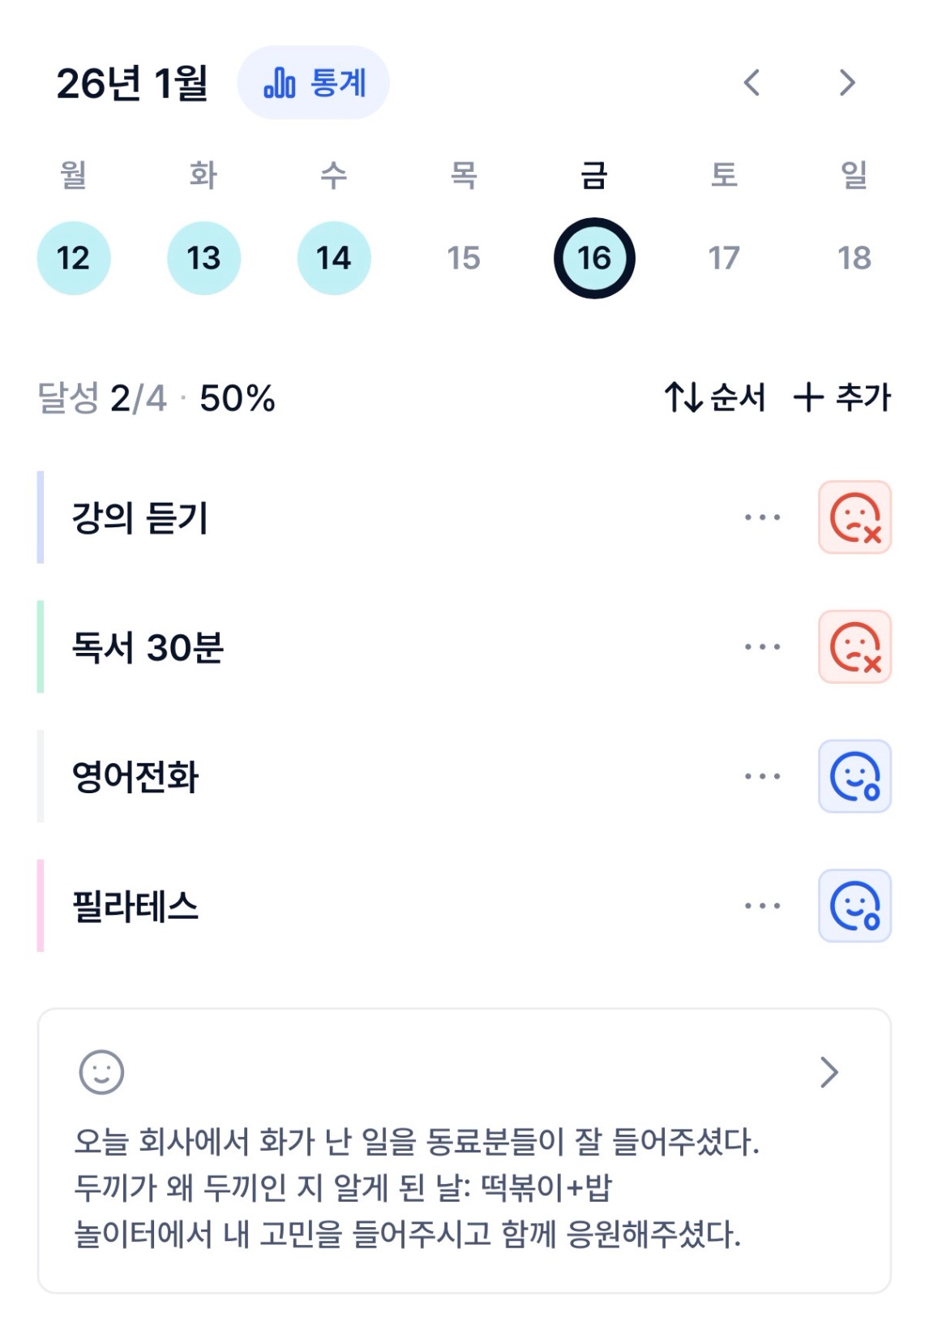
Task: Open more options for 독서 30분
Action: [x=762, y=647]
